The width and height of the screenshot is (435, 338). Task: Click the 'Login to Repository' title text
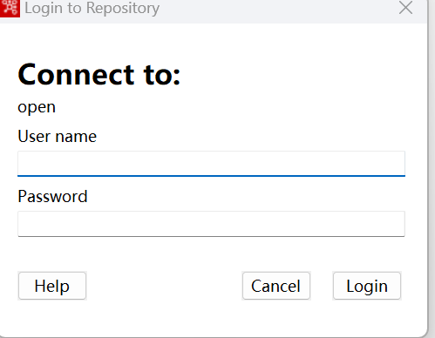[92, 8]
